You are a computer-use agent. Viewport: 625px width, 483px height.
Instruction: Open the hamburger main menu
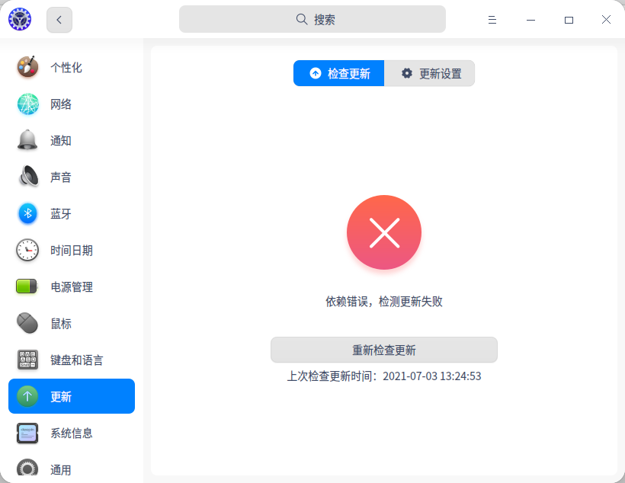click(x=492, y=20)
